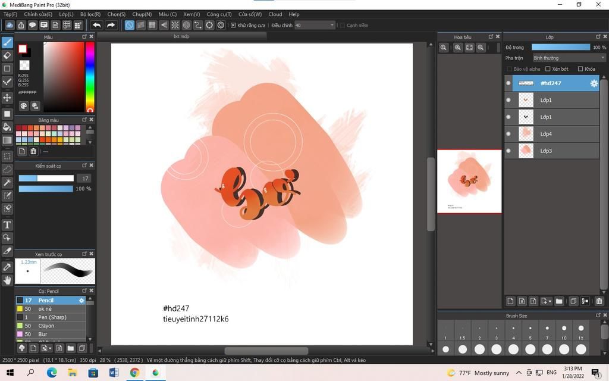Open snap settings gear in toolbar
Image resolution: width=609 pixels, height=381 pixels.
[221, 25]
